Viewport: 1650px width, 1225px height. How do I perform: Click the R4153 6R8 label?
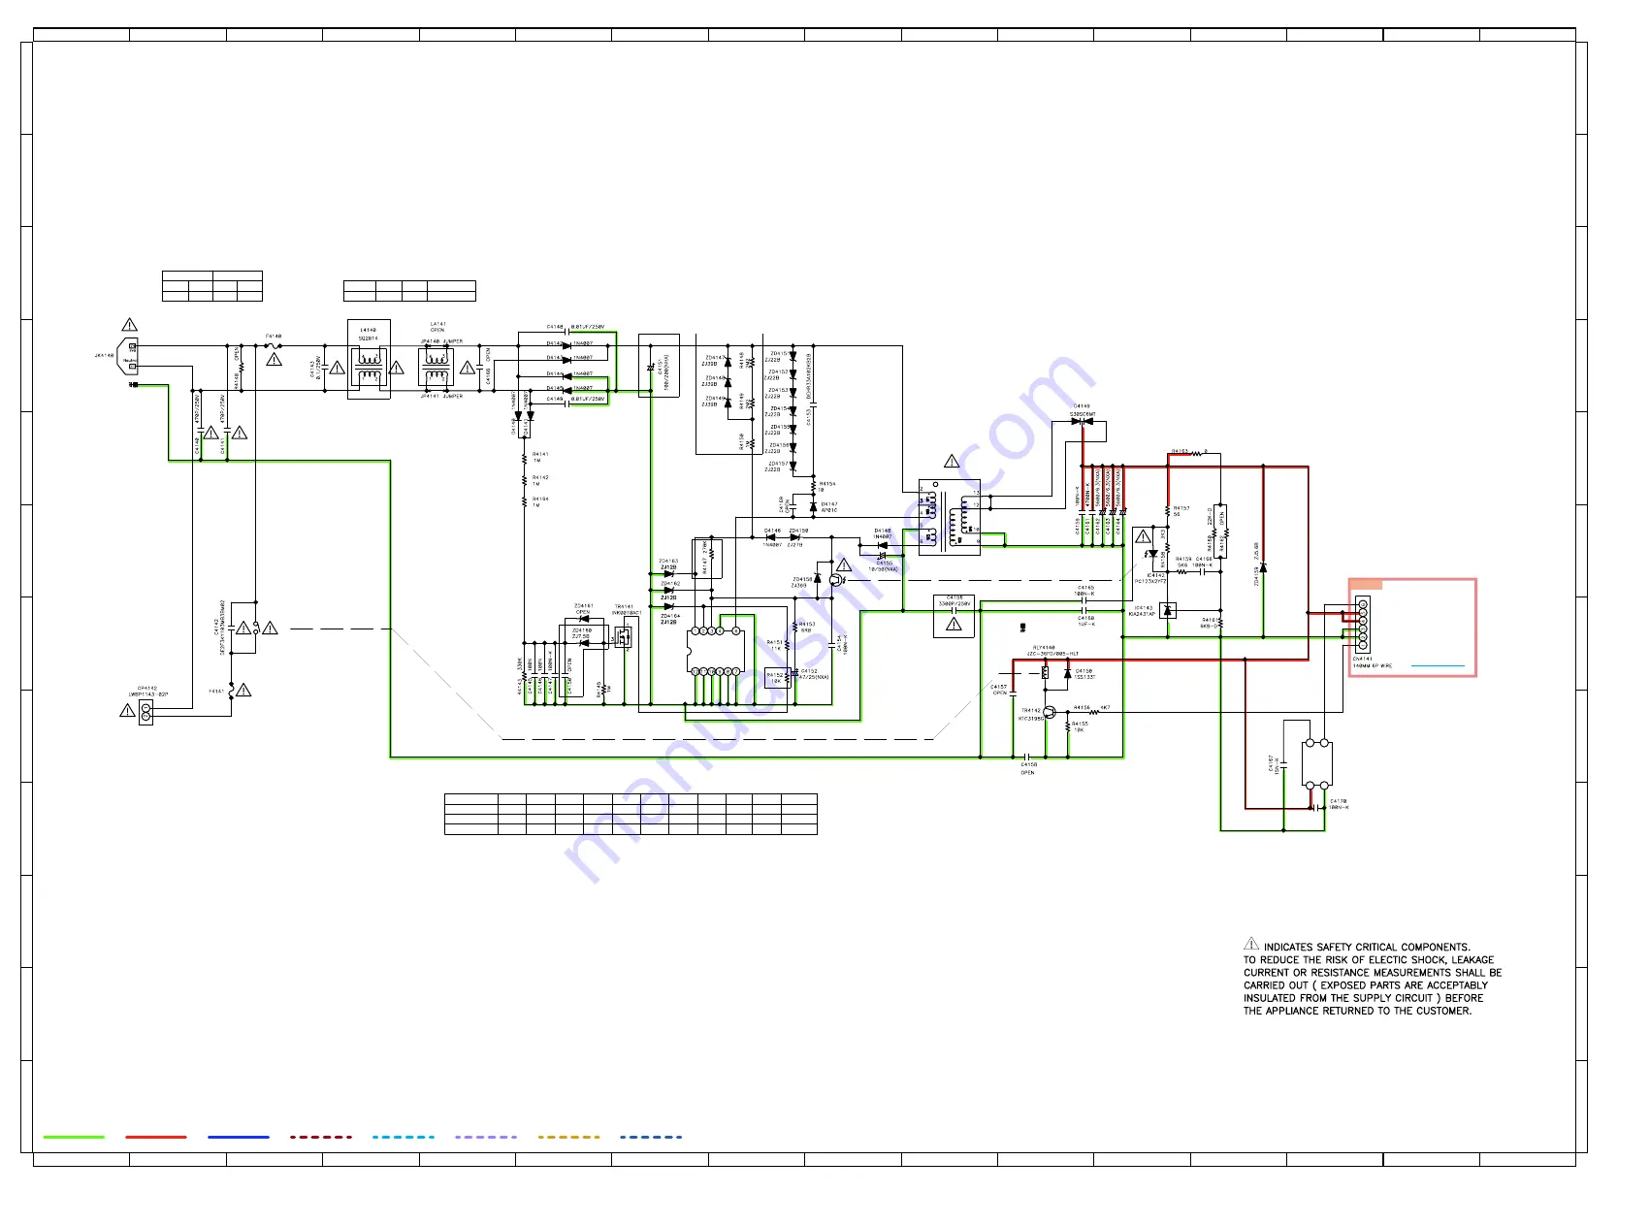point(807,628)
